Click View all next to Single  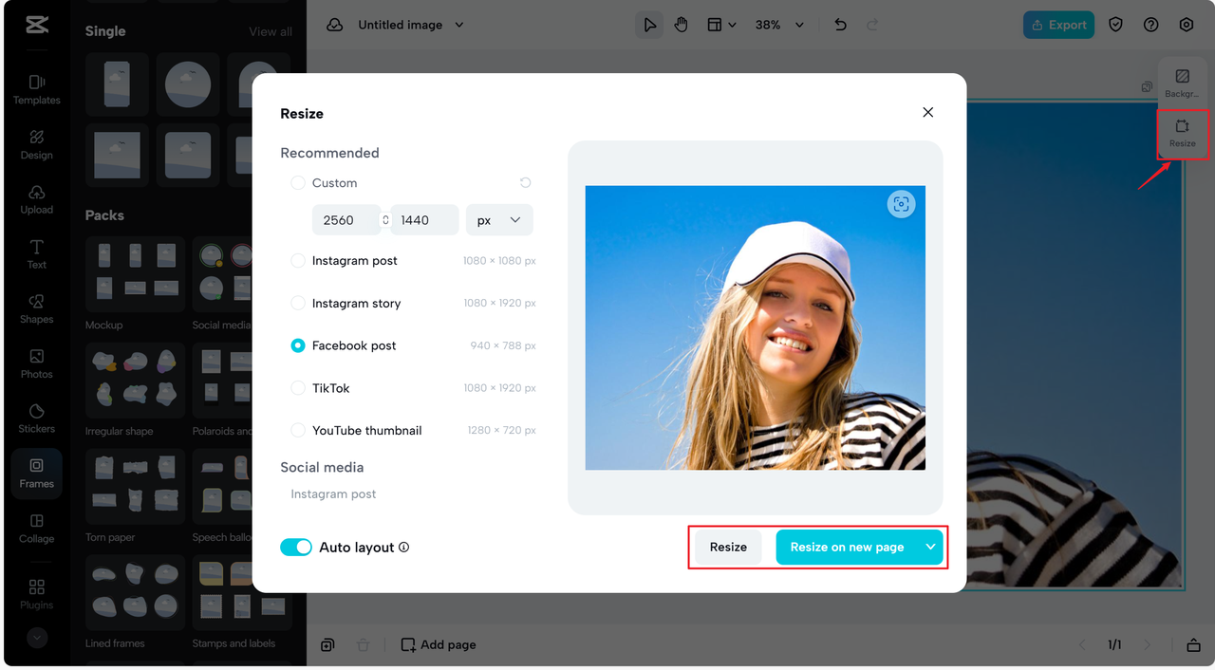(x=271, y=31)
